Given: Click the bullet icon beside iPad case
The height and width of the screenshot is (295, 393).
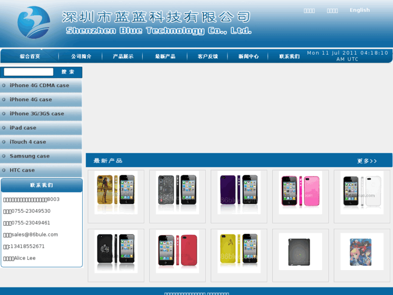Looking at the screenshot, I should click(4, 128).
